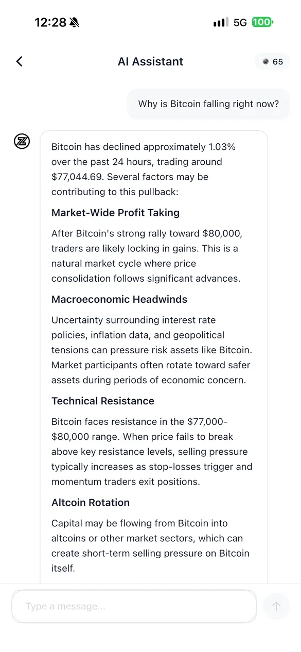This screenshot has width=301, height=652.
Task: Tap the Technical Resistance heading
Action: point(103,401)
